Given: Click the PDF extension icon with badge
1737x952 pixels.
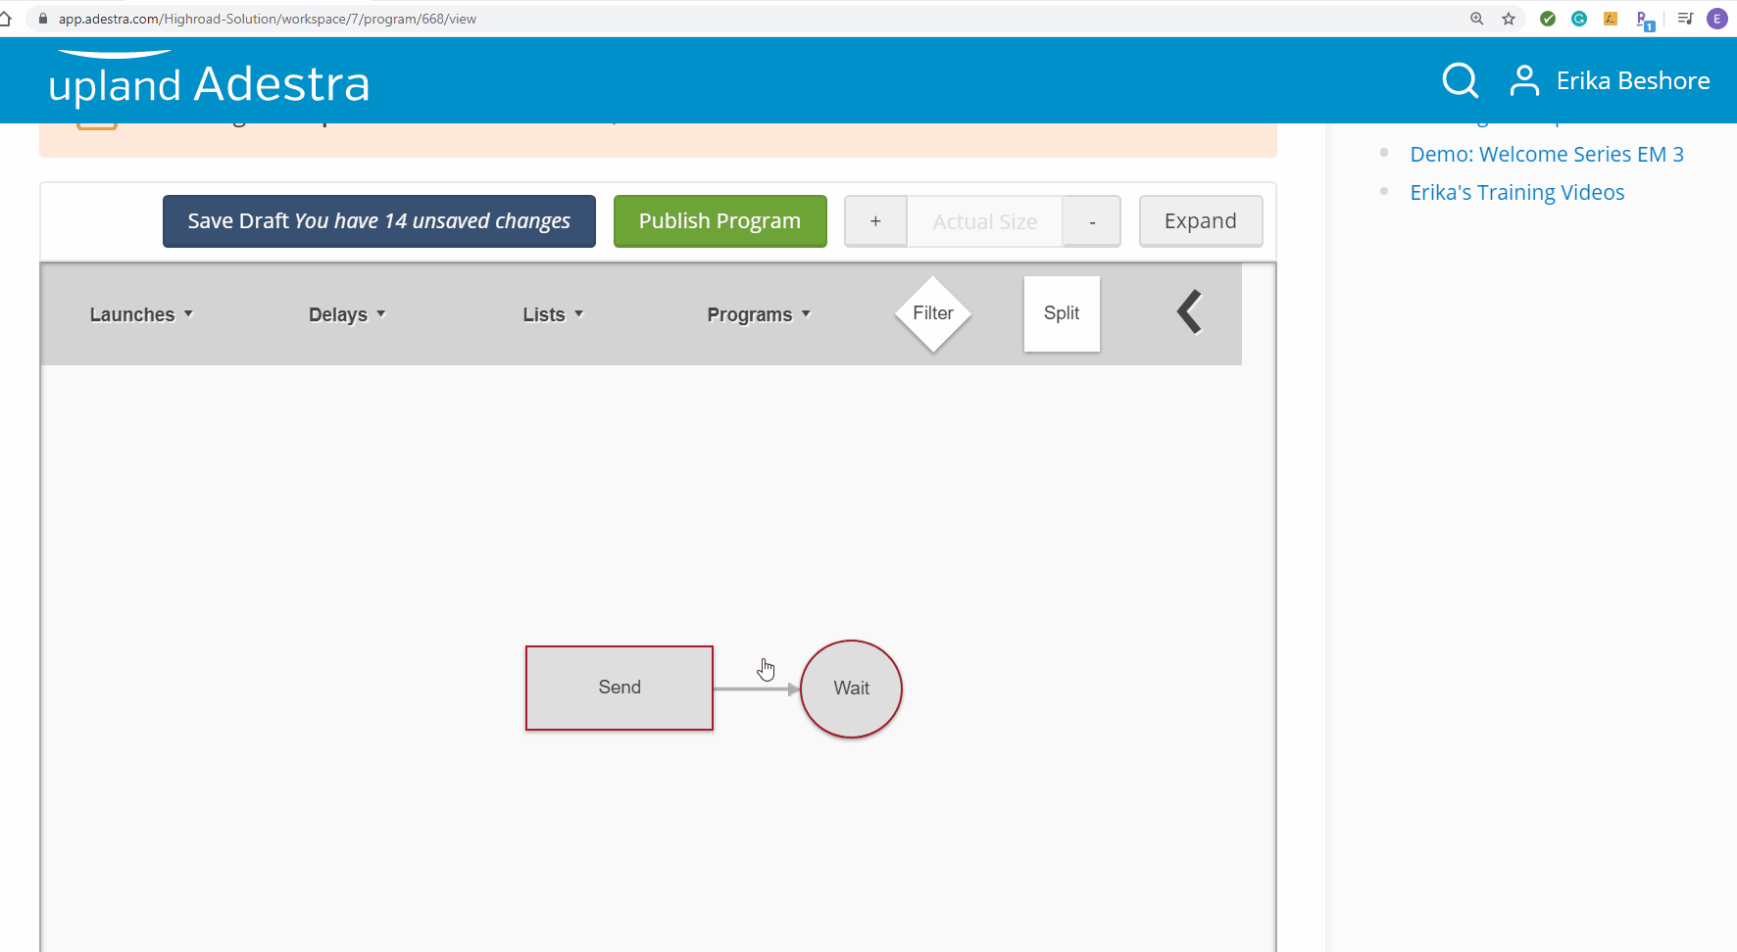Looking at the screenshot, I should [x=1644, y=20].
